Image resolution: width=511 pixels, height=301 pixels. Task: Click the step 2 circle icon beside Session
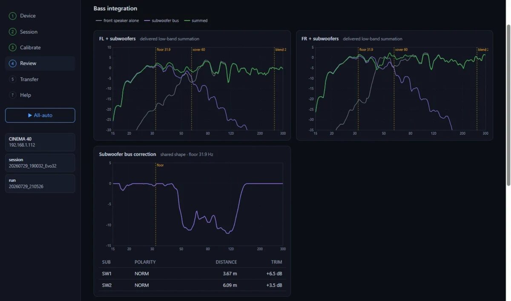point(12,32)
